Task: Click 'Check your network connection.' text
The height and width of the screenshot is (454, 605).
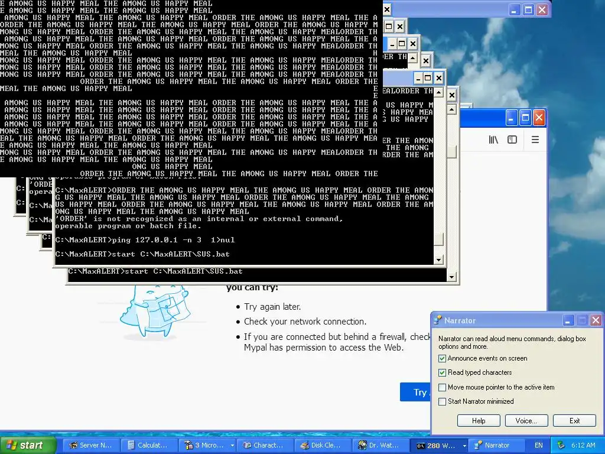Action: tap(305, 322)
